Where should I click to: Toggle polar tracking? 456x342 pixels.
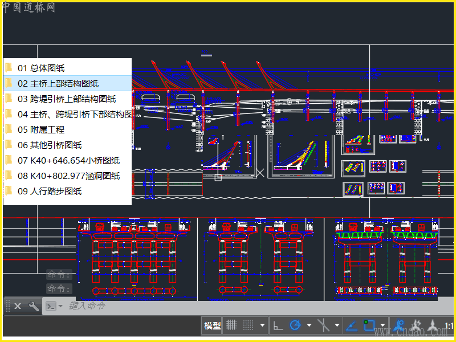click(295, 325)
